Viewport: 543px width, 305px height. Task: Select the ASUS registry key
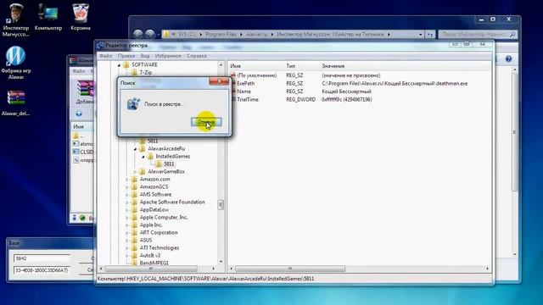[146, 240]
